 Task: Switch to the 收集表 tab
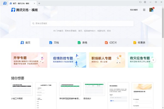(139, 43)
